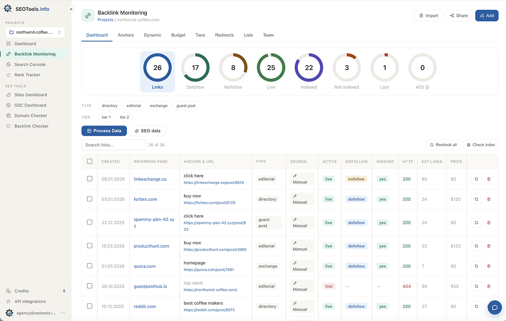Switch to the Anchors tab
The width and height of the screenshot is (506, 321).
[x=126, y=35]
